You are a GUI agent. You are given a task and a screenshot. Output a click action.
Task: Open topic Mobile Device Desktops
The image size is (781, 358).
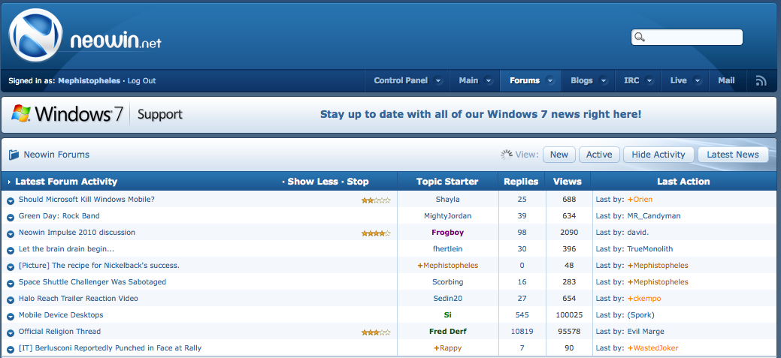[61, 314]
